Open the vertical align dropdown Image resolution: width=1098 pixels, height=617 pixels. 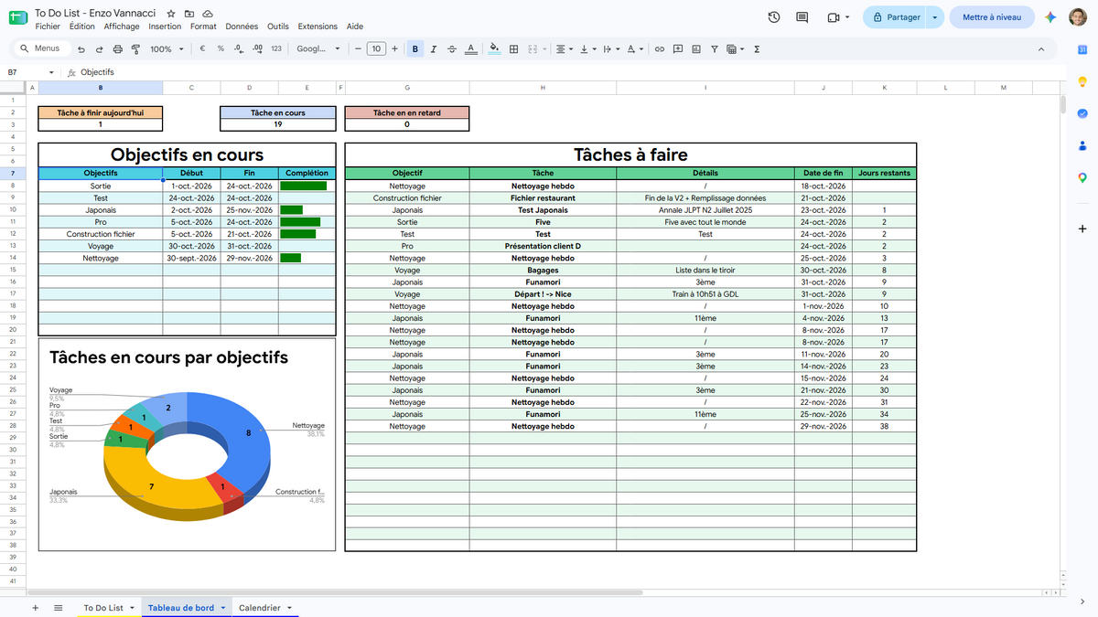pos(588,49)
